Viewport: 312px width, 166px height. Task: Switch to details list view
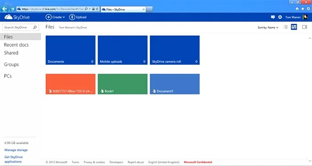(x=286, y=27)
